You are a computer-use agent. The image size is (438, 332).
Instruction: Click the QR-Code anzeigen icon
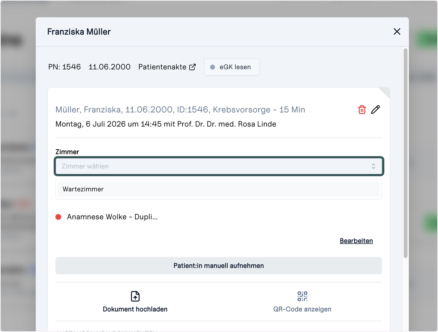click(x=302, y=296)
